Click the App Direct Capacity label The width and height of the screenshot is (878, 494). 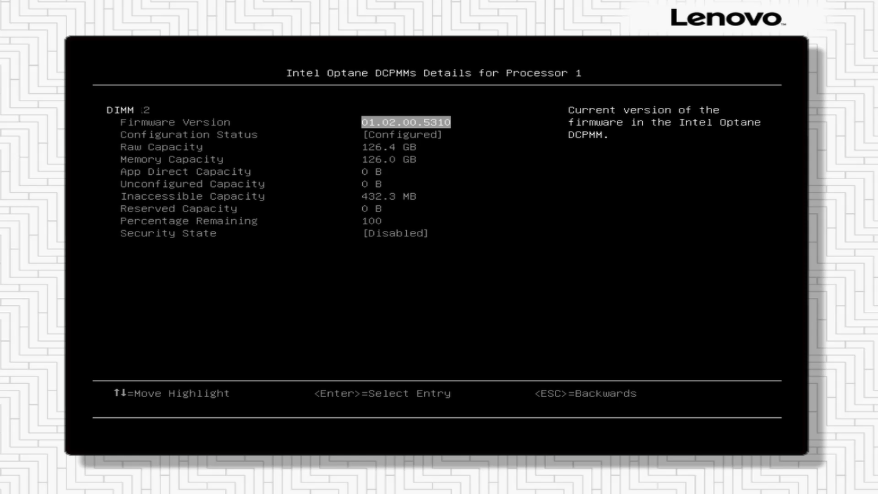pyautogui.click(x=185, y=172)
